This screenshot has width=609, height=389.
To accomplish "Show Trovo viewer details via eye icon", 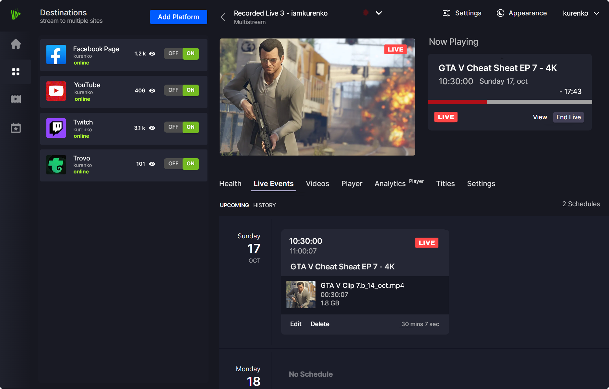I will (153, 164).
